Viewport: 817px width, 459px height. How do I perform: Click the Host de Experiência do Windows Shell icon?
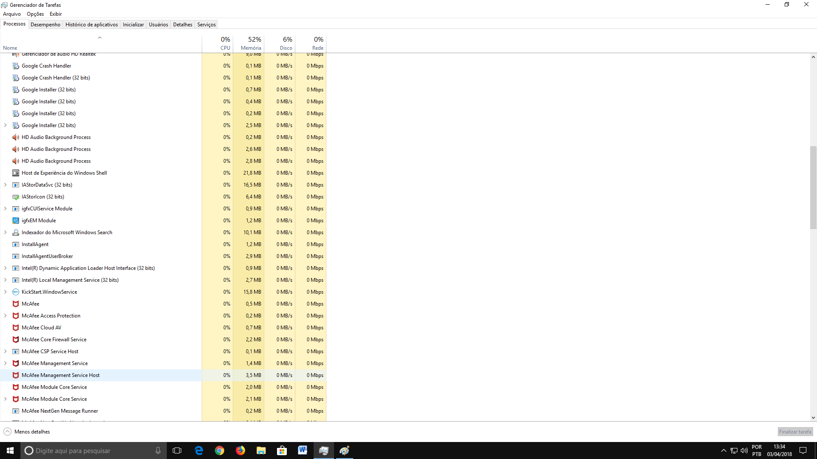[16, 173]
